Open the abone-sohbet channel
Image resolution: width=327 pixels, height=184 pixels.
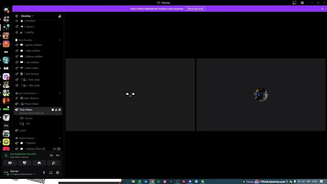[x=38, y=56]
